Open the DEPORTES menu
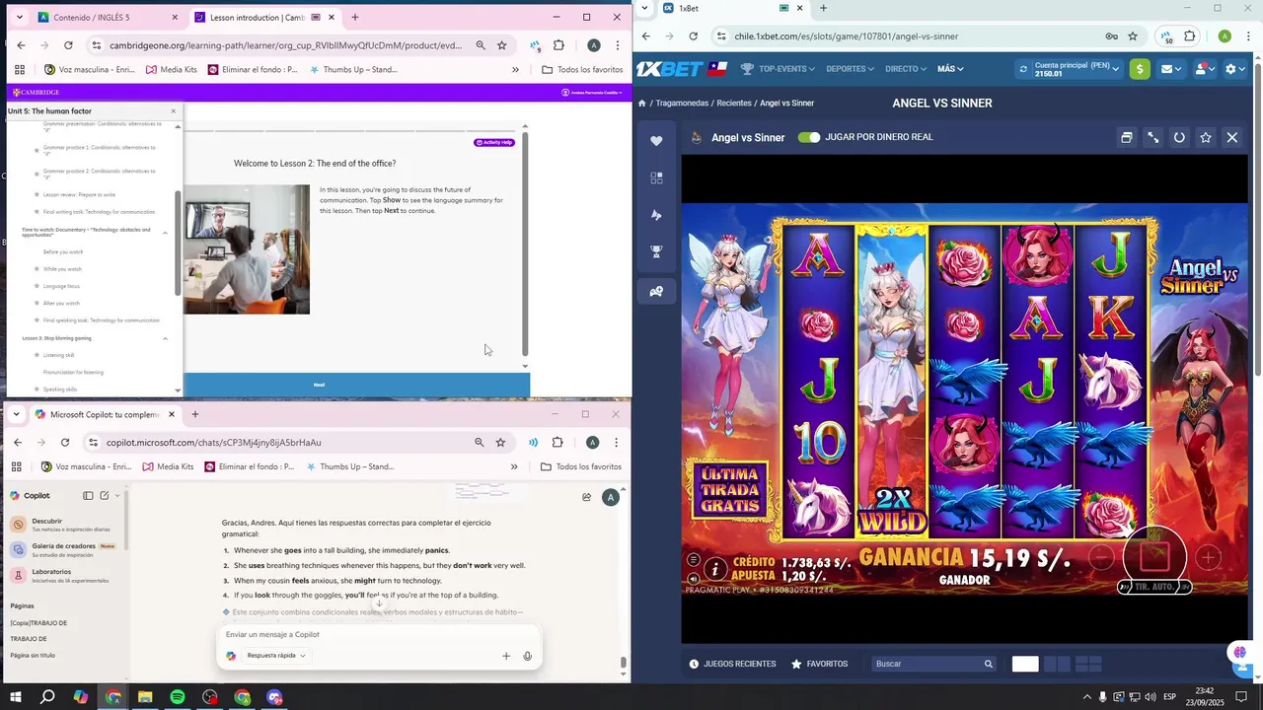The image size is (1263, 710). coord(851,69)
